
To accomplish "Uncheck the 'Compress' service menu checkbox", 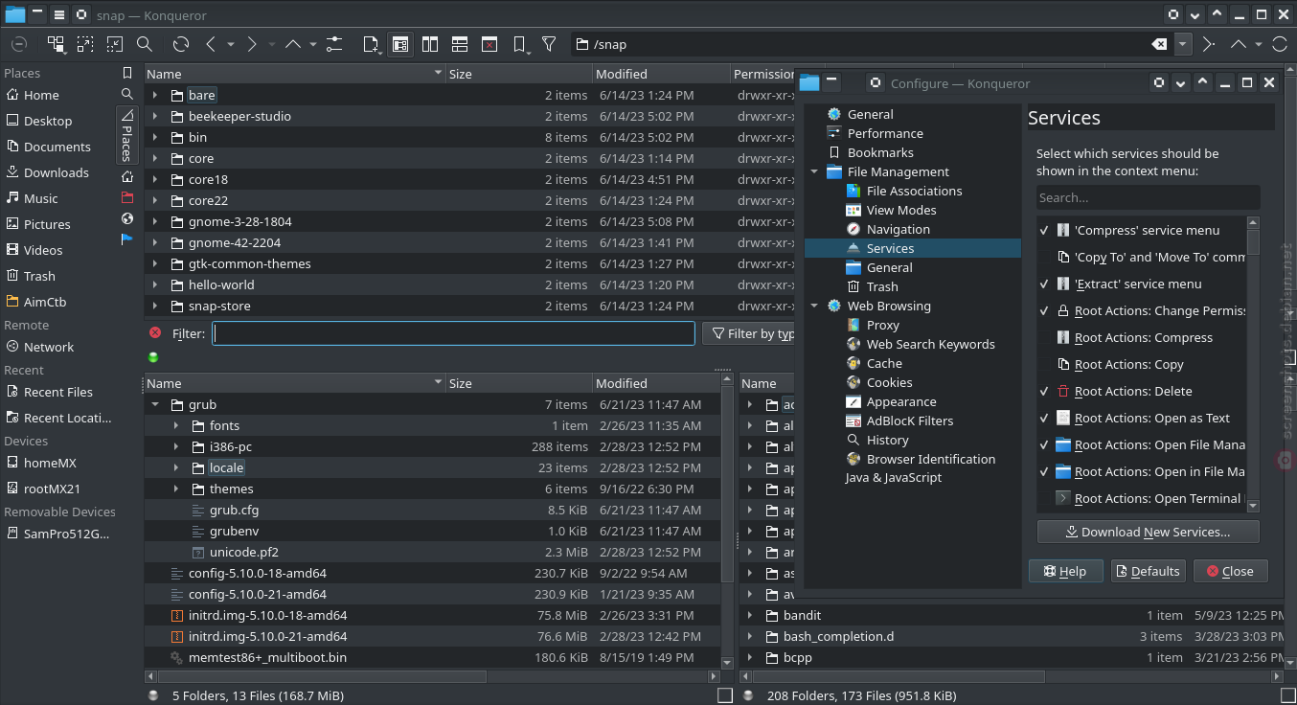I will (x=1044, y=230).
